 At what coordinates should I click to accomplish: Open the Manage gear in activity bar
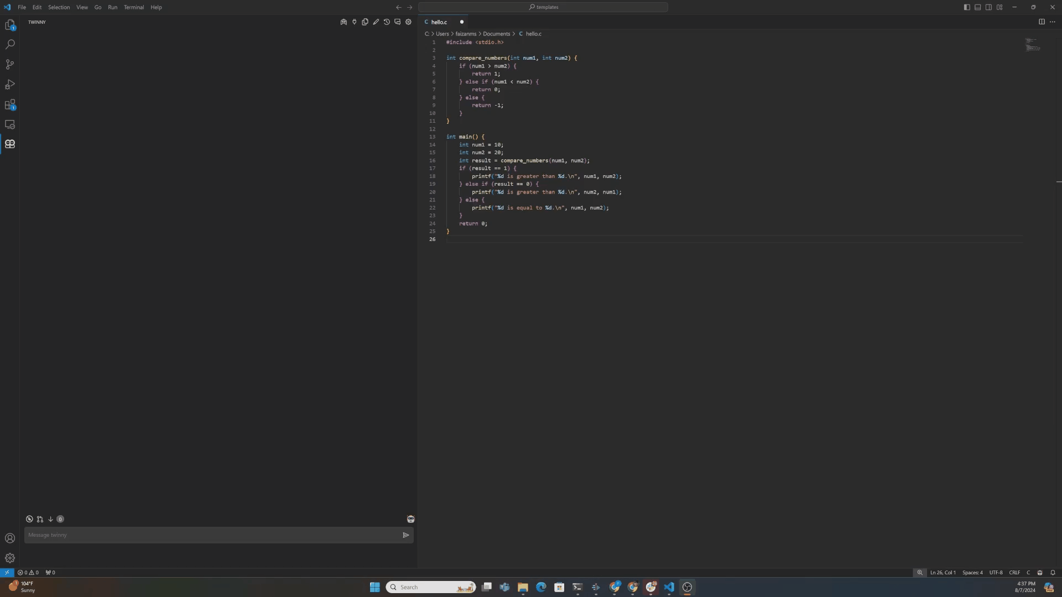pos(10,558)
